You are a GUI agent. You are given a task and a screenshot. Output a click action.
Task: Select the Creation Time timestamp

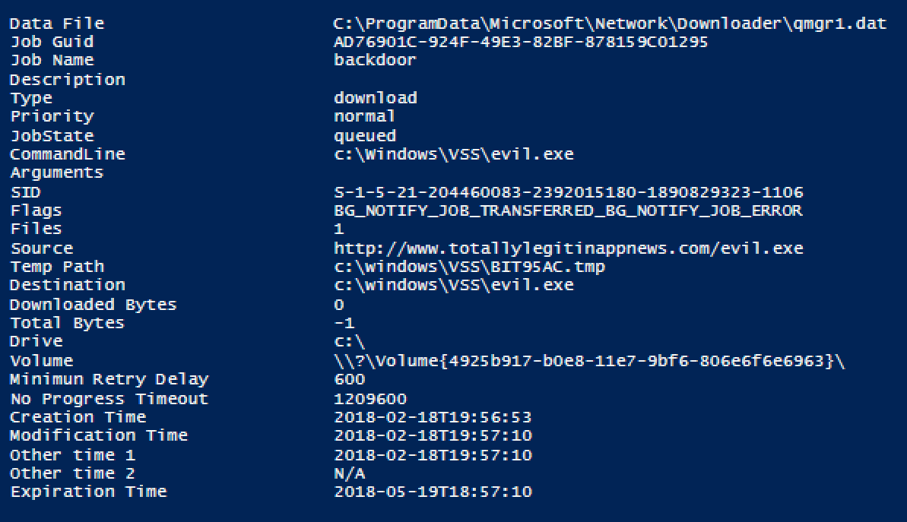click(x=433, y=417)
